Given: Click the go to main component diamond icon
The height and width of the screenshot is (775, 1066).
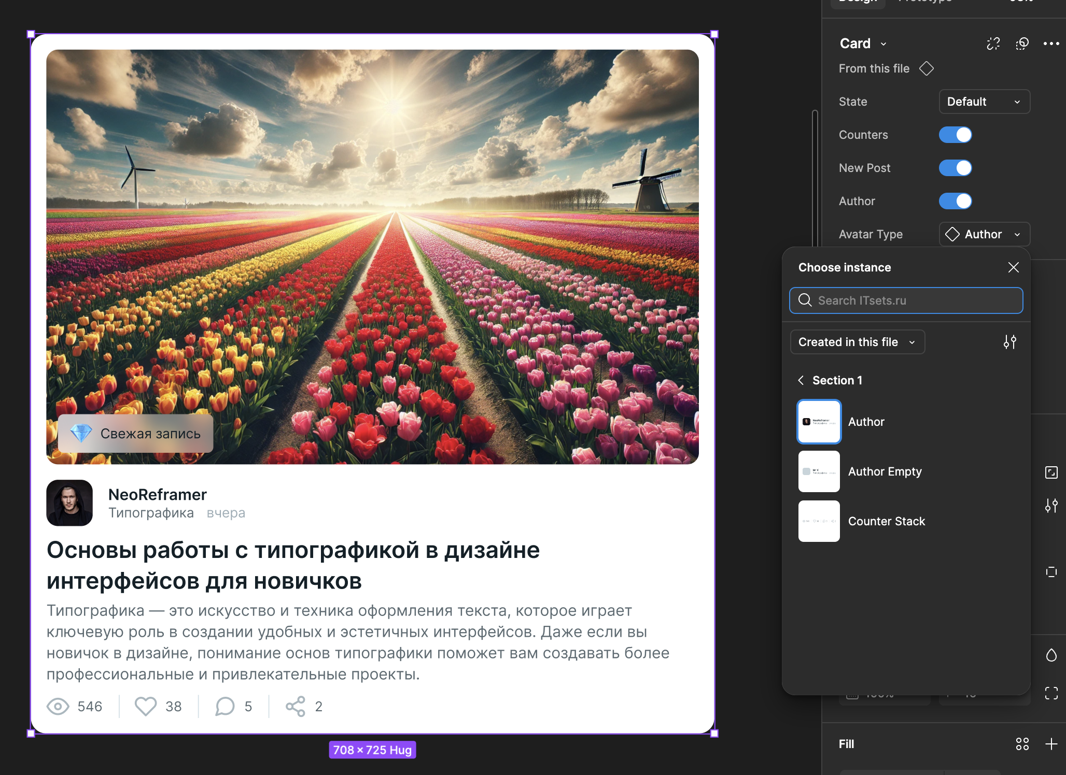Looking at the screenshot, I should [926, 68].
